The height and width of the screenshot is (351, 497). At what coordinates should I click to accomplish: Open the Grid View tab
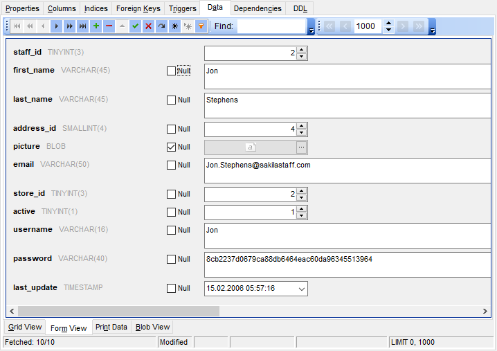click(x=24, y=327)
